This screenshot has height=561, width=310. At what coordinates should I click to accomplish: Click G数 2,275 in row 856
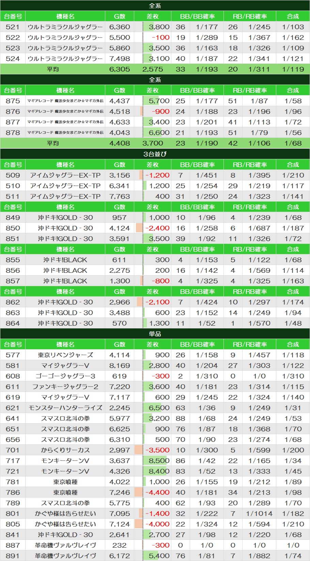[120, 270]
